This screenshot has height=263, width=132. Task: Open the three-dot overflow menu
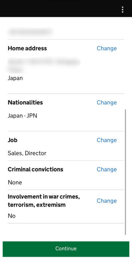[123, 10]
